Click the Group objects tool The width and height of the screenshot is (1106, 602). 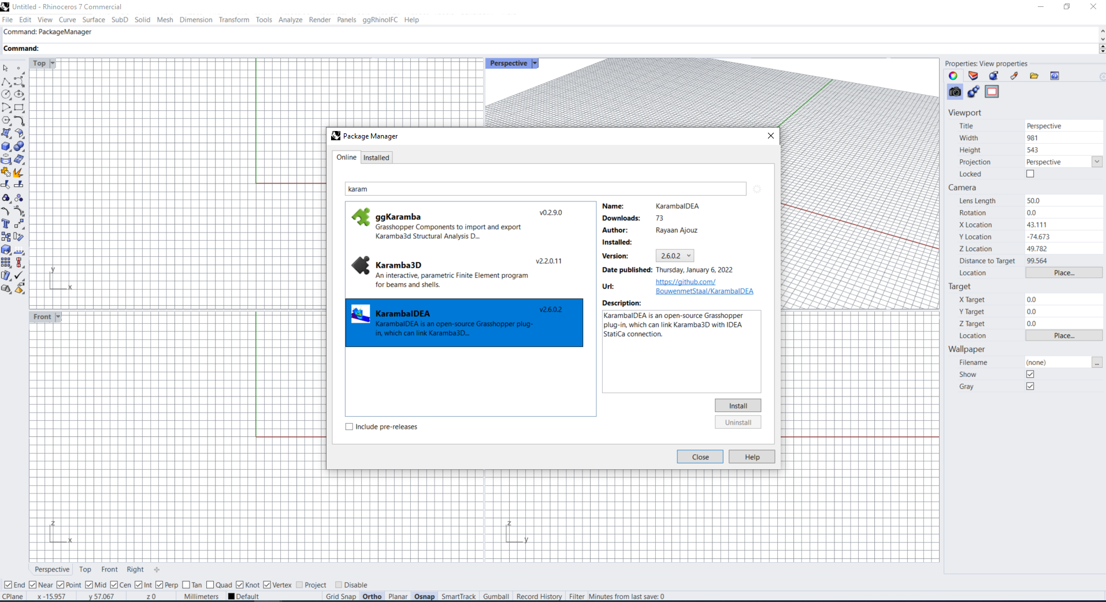[6, 198]
